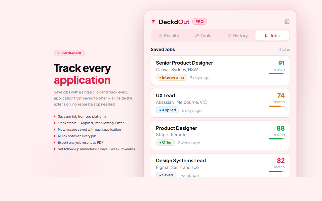Viewport: 322px width, 201px height.
Task: Click the 91 match score progress bar
Action: click(x=277, y=74)
